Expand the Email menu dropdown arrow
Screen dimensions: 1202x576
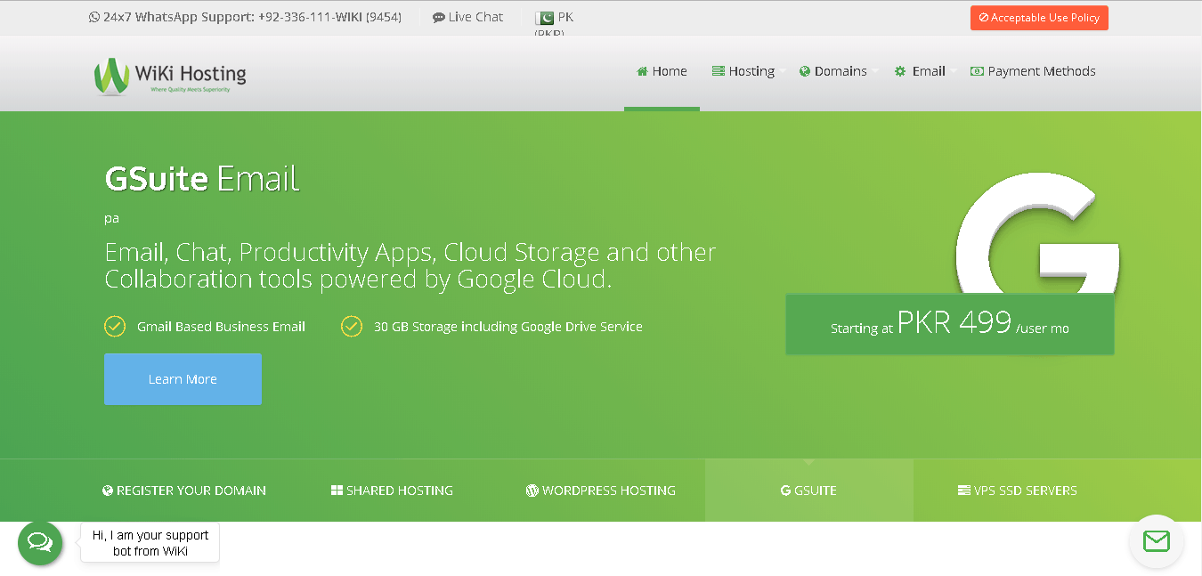point(954,71)
